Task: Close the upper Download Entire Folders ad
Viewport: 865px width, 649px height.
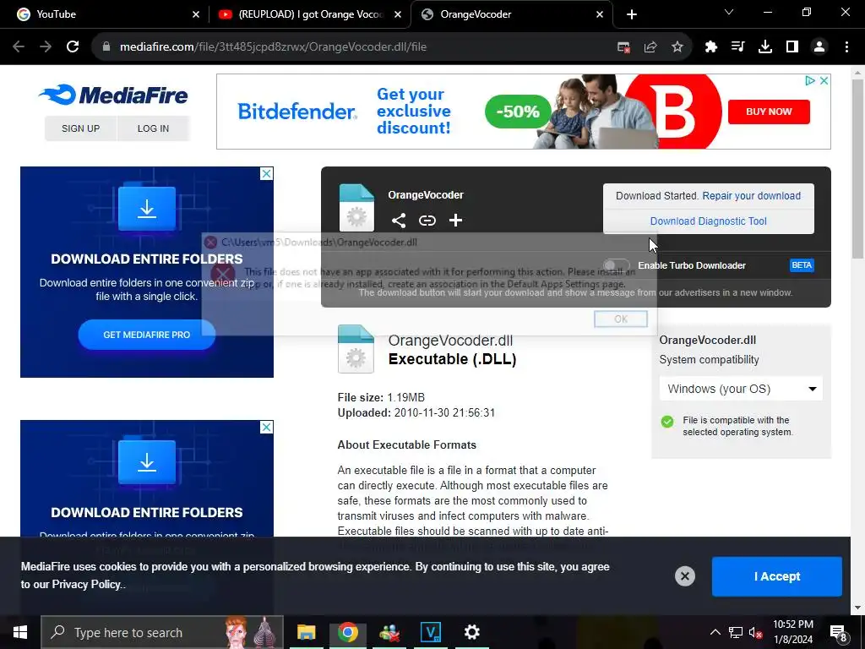Action: (266, 174)
